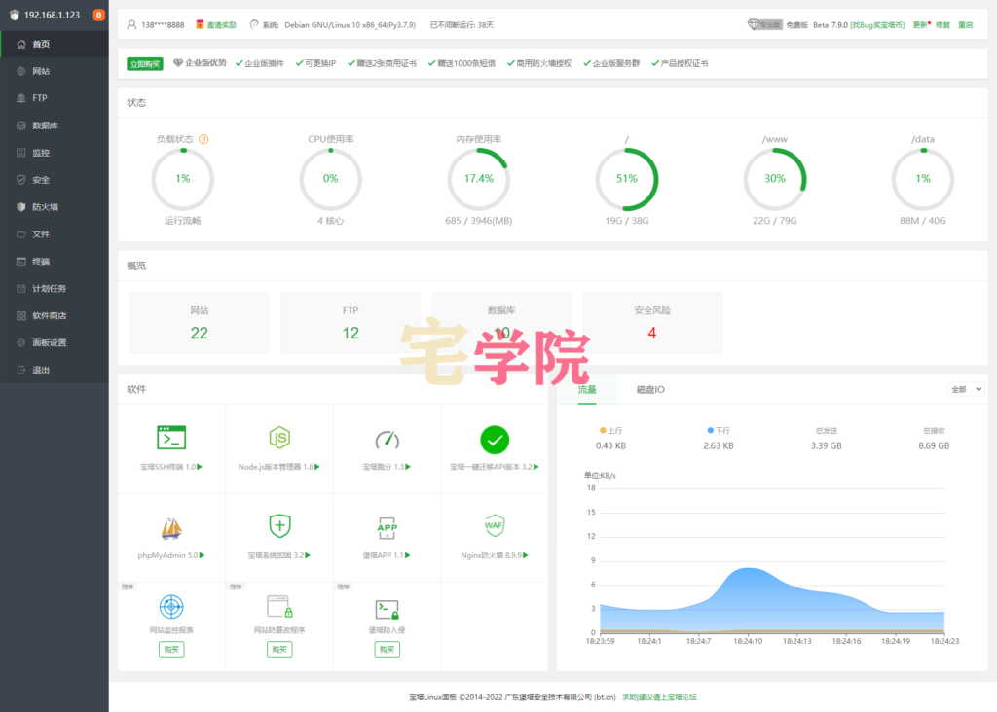The image size is (997, 712).
Task: Click the 产品授权证书 feature text
Action: pyautogui.click(x=684, y=63)
